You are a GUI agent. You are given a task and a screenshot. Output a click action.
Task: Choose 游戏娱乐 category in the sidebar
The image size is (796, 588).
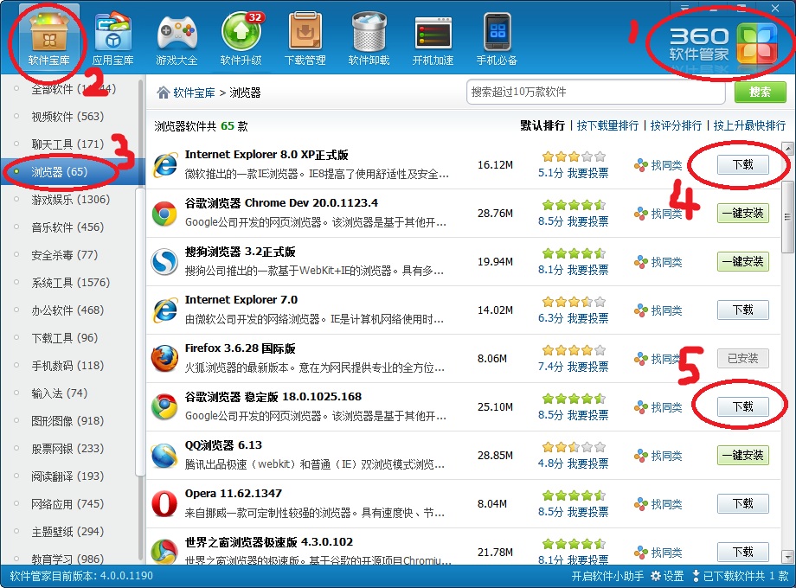(x=70, y=200)
